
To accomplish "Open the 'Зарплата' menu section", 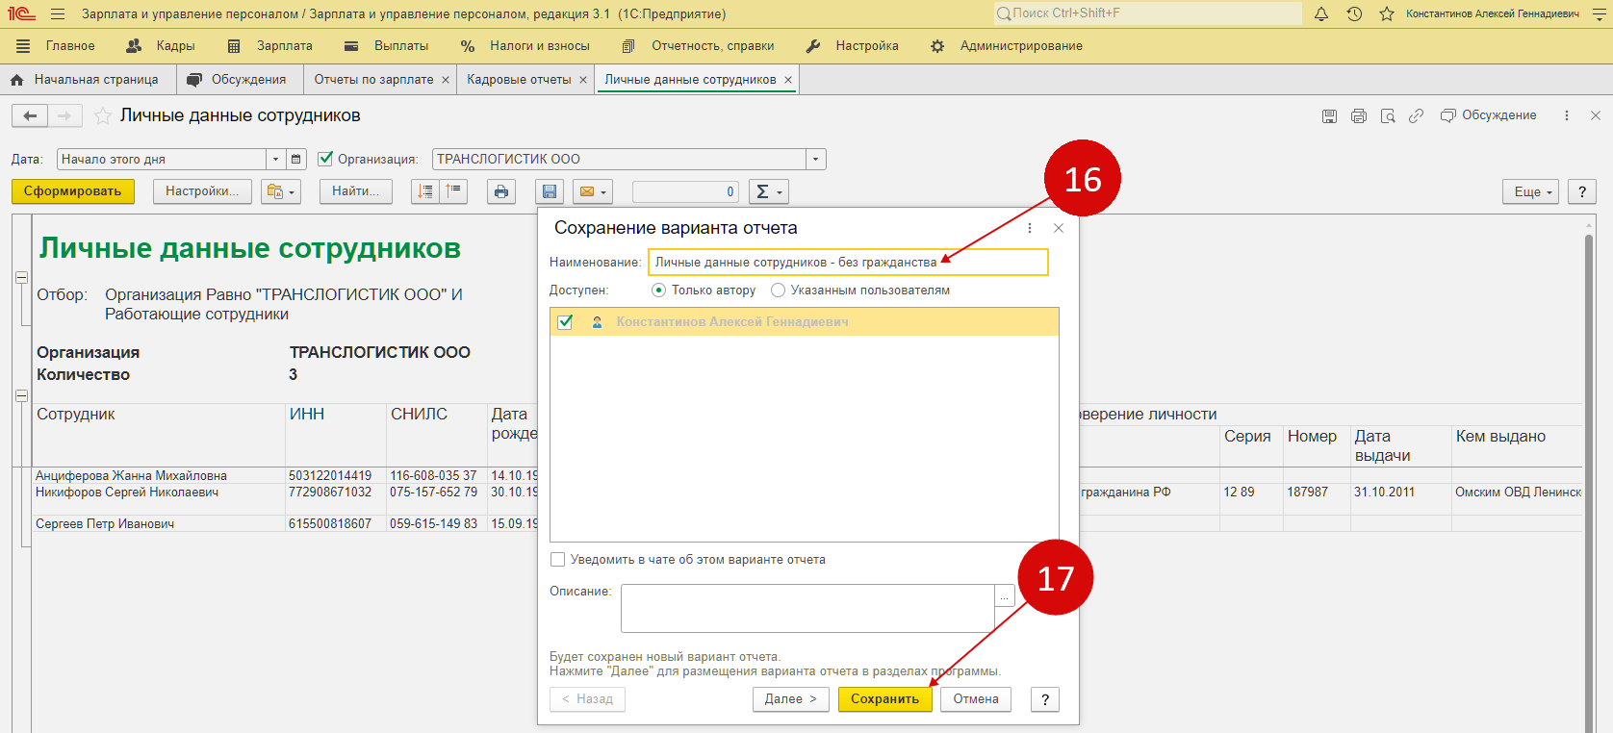I will click(284, 46).
